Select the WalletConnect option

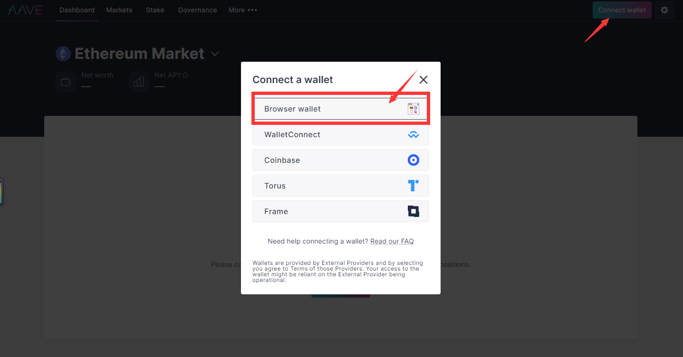[341, 134]
